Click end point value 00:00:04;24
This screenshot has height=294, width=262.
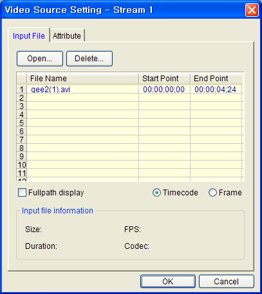click(x=216, y=89)
